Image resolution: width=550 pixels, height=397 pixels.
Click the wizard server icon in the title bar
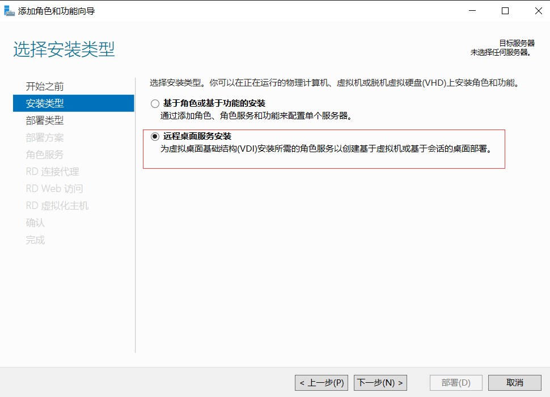(x=9, y=11)
